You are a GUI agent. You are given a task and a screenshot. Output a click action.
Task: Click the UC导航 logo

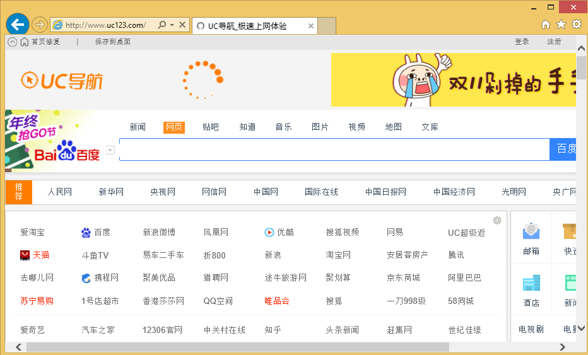coord(62,80)
